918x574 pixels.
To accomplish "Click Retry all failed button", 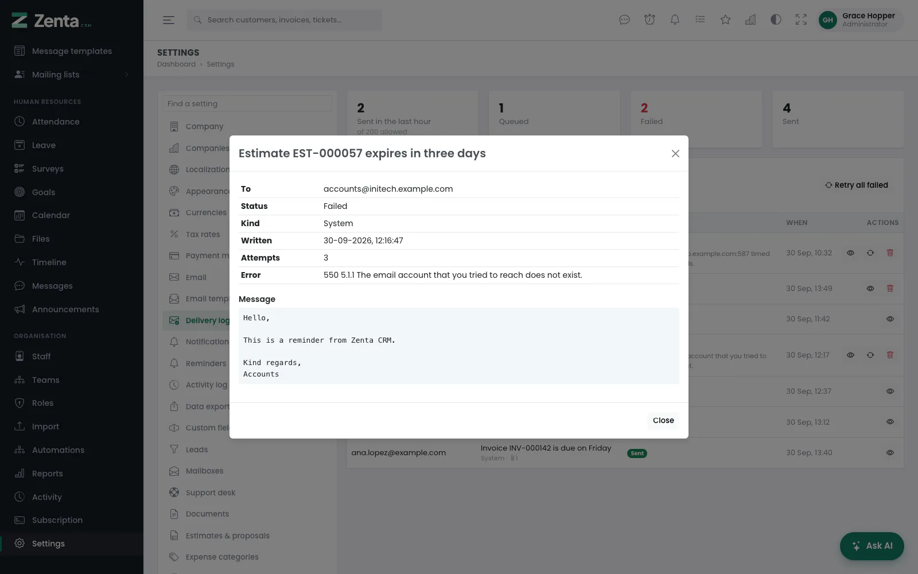I will pyautogui.click(x=857, y=185).
